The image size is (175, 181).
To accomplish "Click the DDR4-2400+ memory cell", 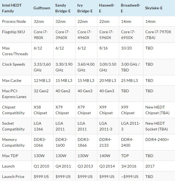I will click(157, 140).
